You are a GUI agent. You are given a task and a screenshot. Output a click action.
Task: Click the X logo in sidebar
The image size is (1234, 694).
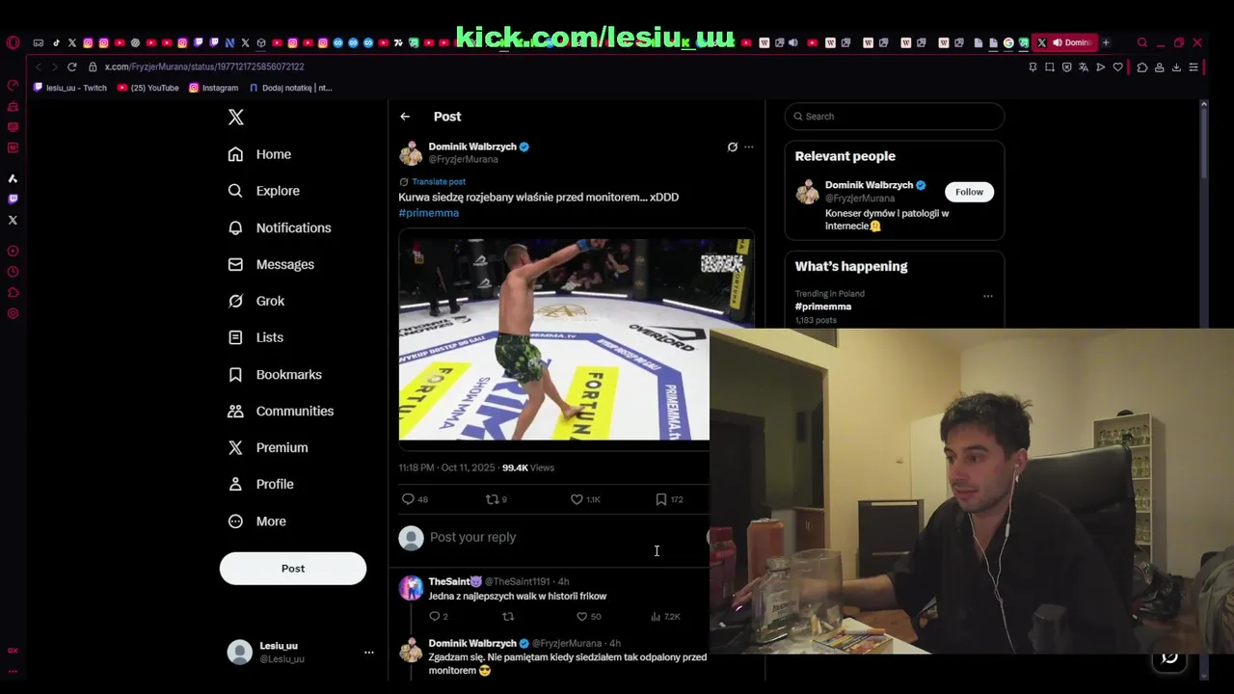click(236, 117)
